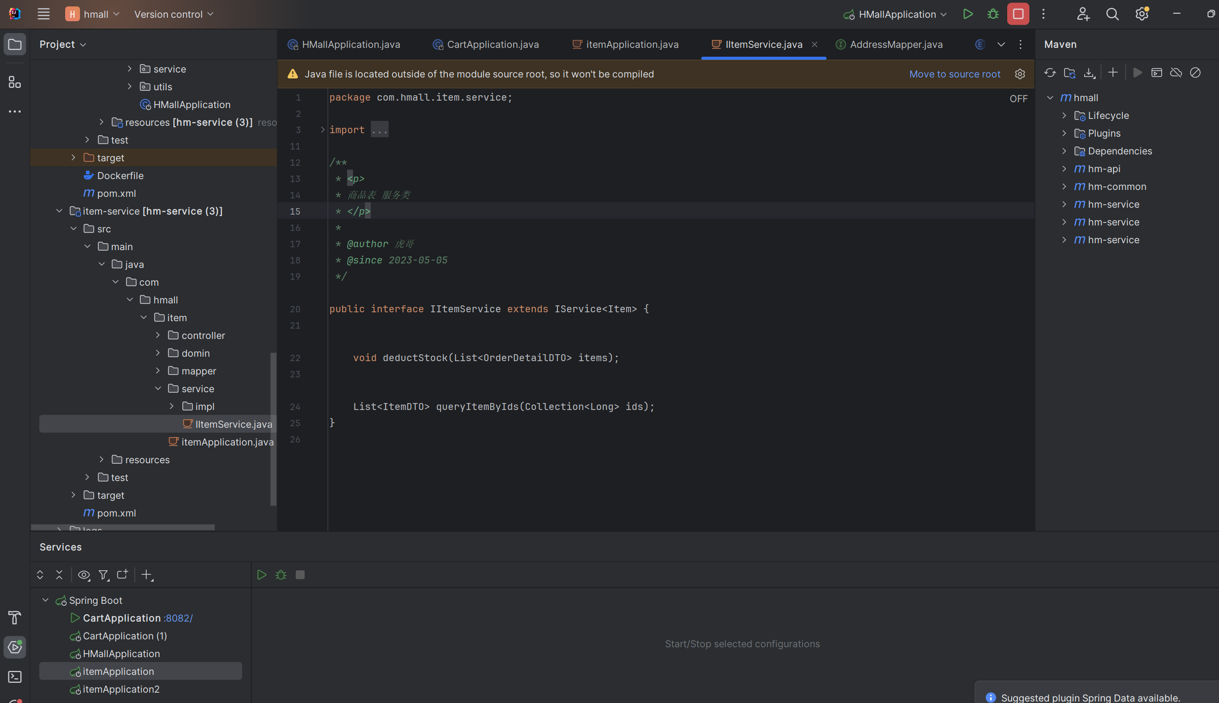This screenshot has width=1219, height=703.
Task: Switch to itemApplication.java tab
Action: [625, 44]
